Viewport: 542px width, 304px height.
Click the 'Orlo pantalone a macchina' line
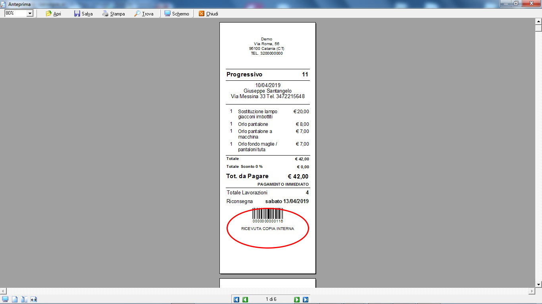(x=268, y=134)
